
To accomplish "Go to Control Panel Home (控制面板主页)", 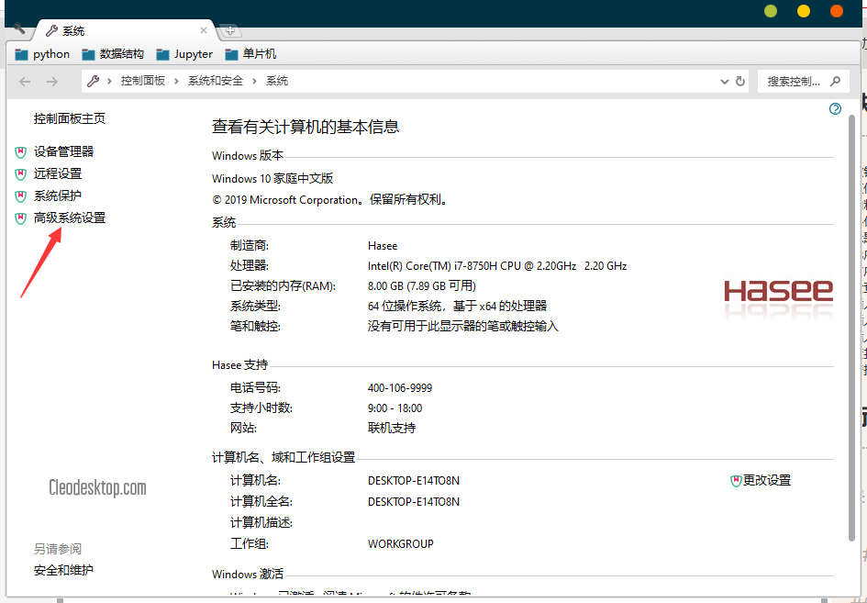I will [70, 118].
